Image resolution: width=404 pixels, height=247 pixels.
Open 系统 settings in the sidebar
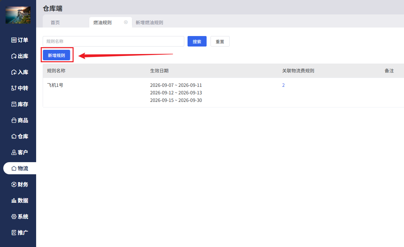pos(19,217)
